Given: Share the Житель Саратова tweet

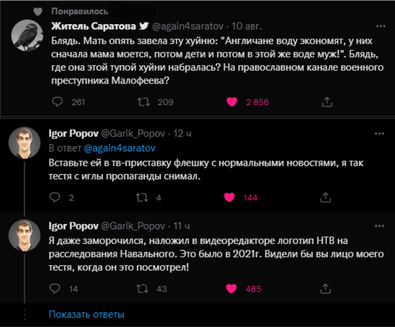Looking at the screenshot, I should click(326, 102).
